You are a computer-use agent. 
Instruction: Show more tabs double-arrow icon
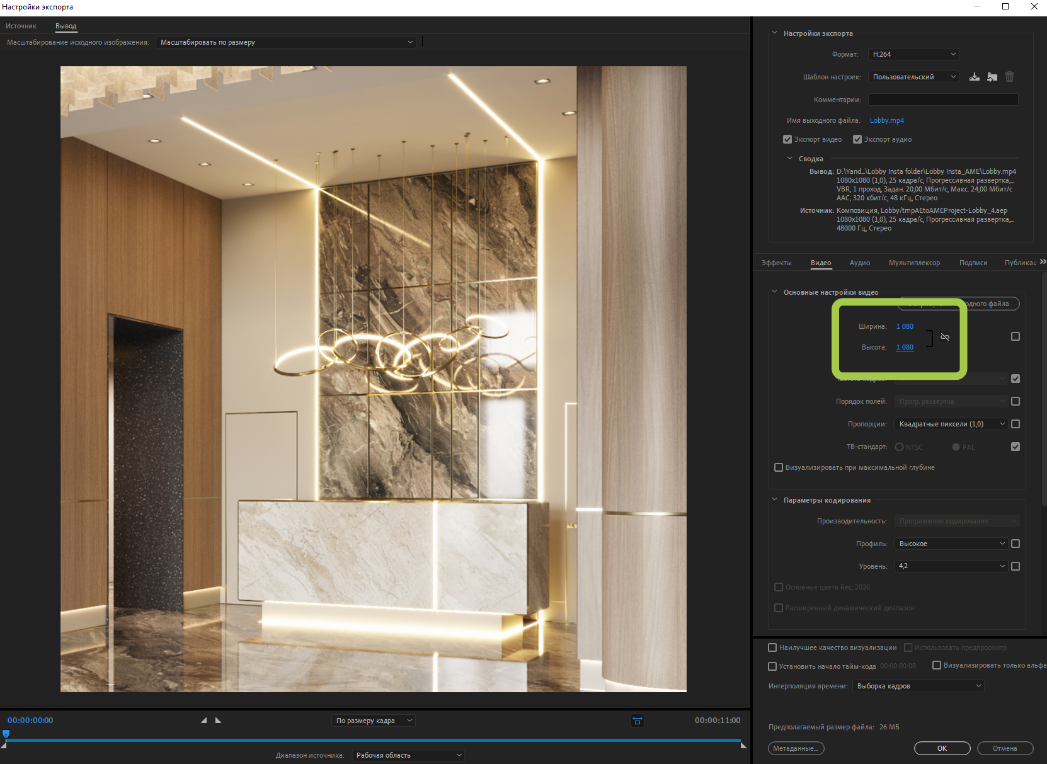[1043, 262]
